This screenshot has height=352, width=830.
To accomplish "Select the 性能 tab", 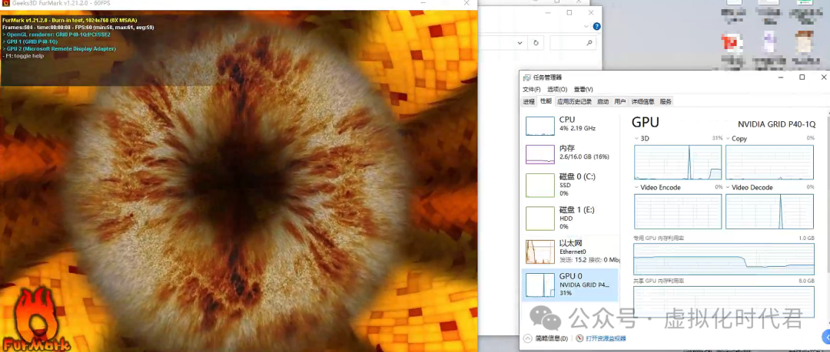I will (546, 101).
